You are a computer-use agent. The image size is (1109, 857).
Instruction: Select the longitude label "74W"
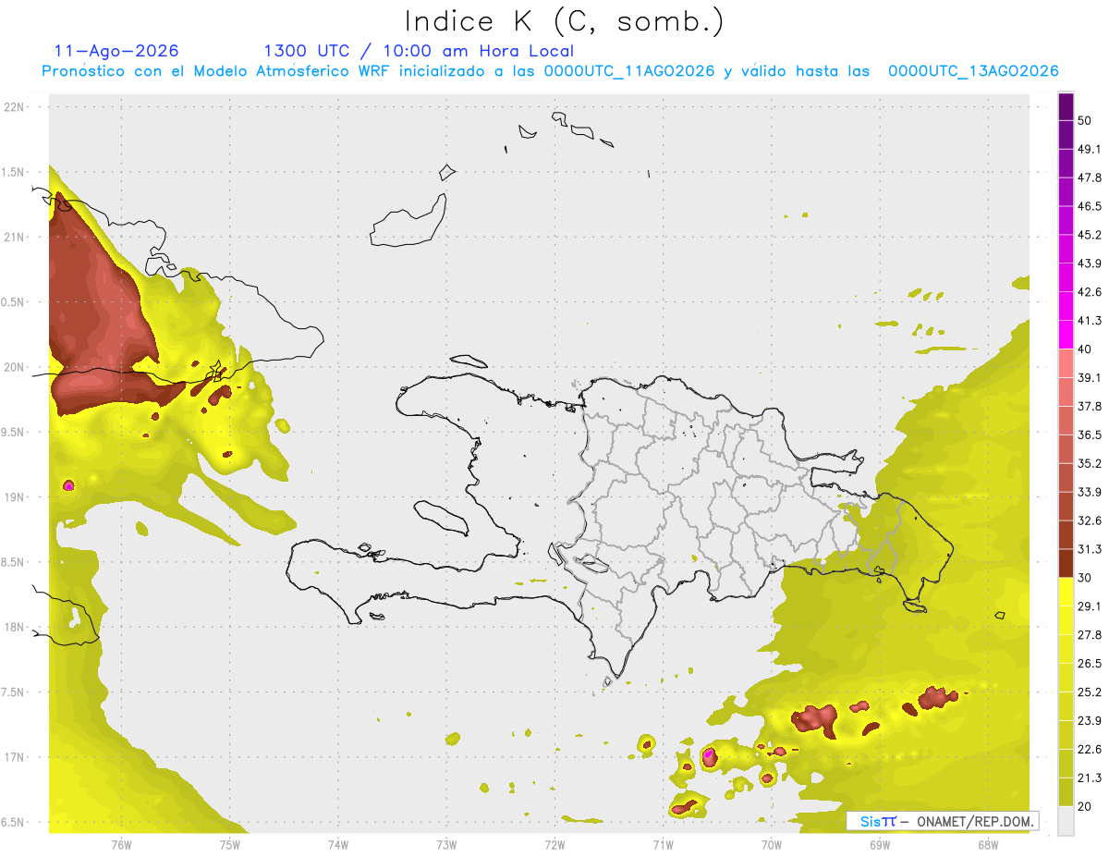(338, 844)
